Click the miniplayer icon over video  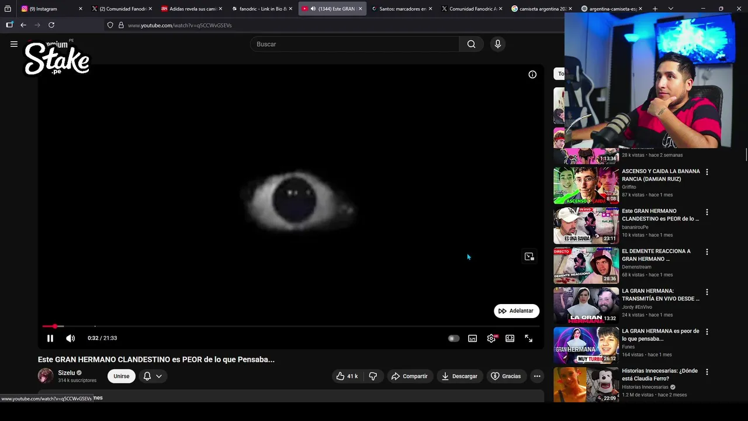click(529, 257)
